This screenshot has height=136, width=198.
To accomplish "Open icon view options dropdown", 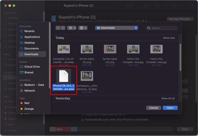I will click(72, 28).
